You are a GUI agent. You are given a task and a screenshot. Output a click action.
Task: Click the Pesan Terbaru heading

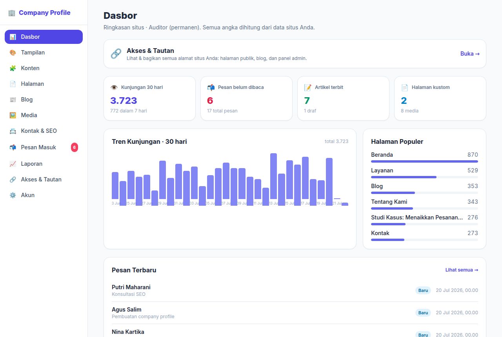tap(134, 270)
